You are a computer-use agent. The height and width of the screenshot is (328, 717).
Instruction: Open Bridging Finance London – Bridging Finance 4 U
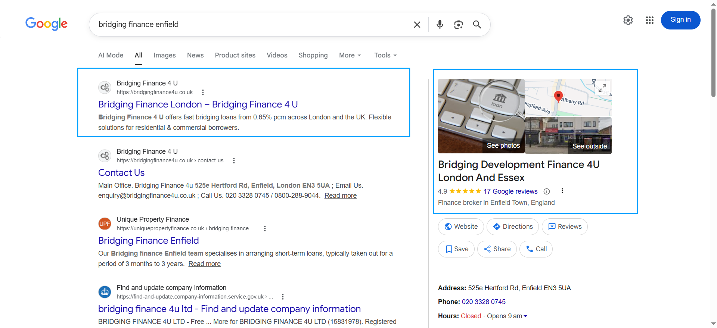pyautogui.click(x=198, y=104)
